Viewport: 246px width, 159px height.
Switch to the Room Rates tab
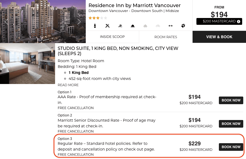click(166, 37)
